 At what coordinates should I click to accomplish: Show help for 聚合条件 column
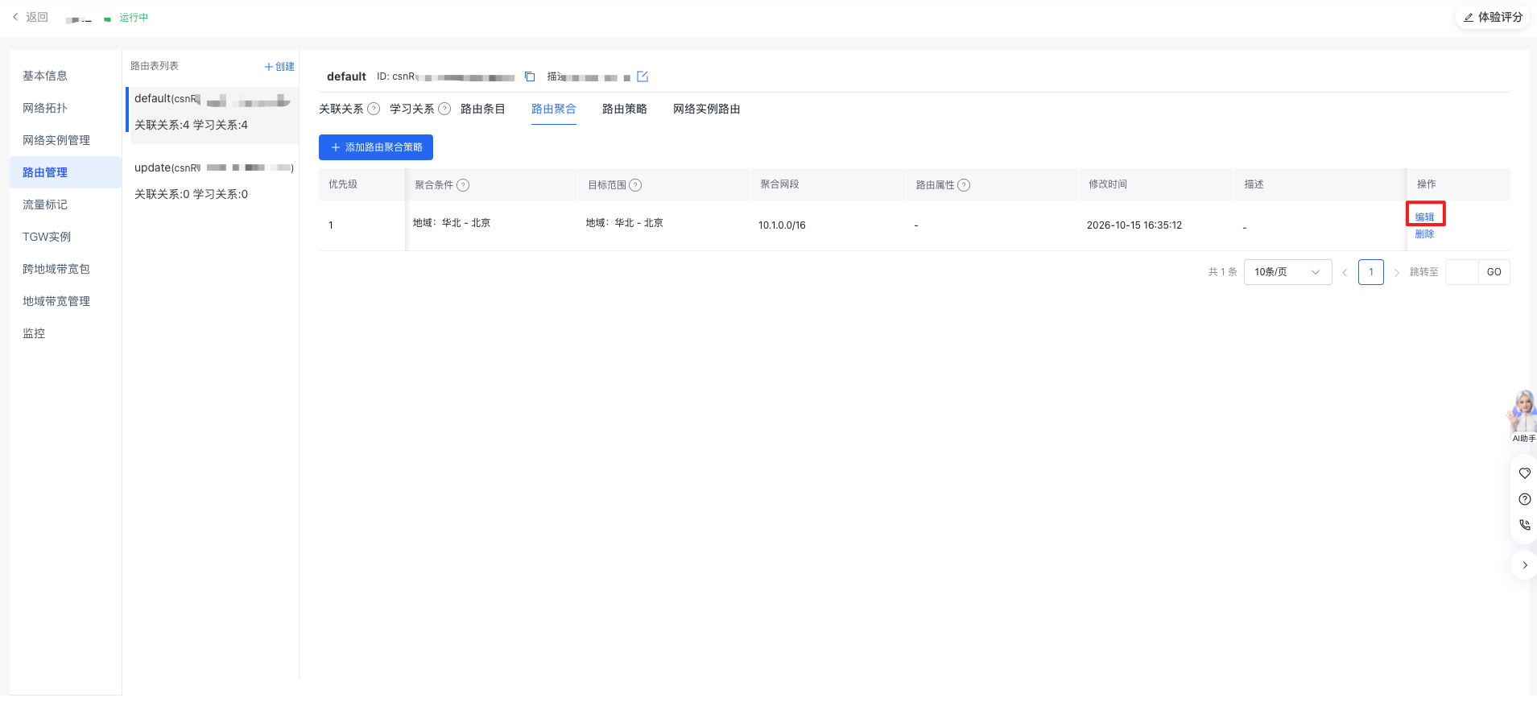[x=463, y=185]
